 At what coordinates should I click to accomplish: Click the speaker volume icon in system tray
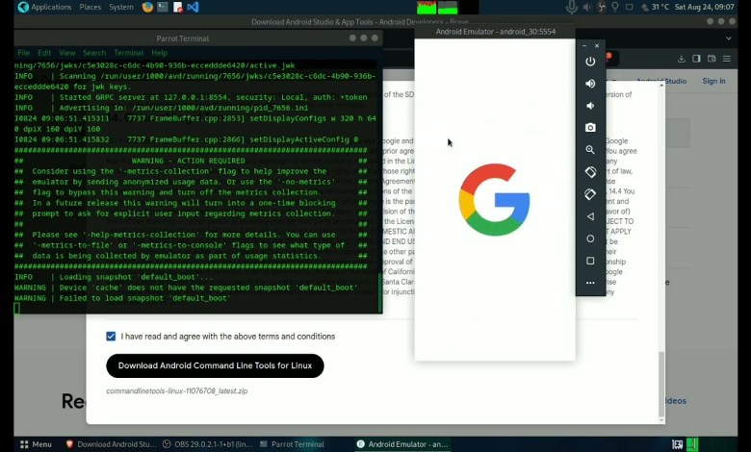(586, 7)
